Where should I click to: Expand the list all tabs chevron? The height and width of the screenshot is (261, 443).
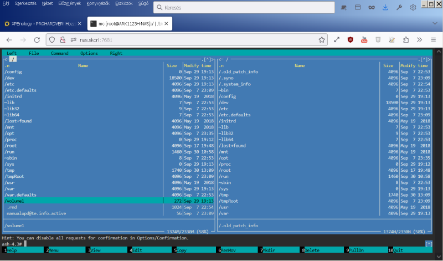435,23
